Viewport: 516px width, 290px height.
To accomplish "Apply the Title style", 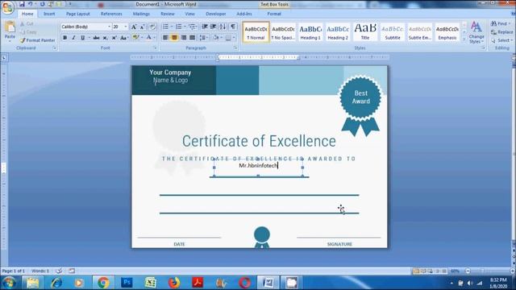I will pyautogui.click(x=365, y=32).
